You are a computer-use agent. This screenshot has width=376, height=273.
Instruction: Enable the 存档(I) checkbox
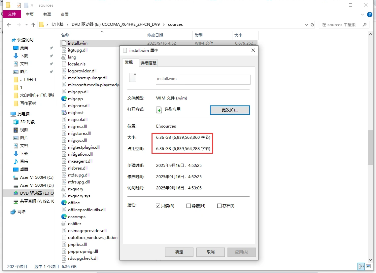tap(219, 206)
